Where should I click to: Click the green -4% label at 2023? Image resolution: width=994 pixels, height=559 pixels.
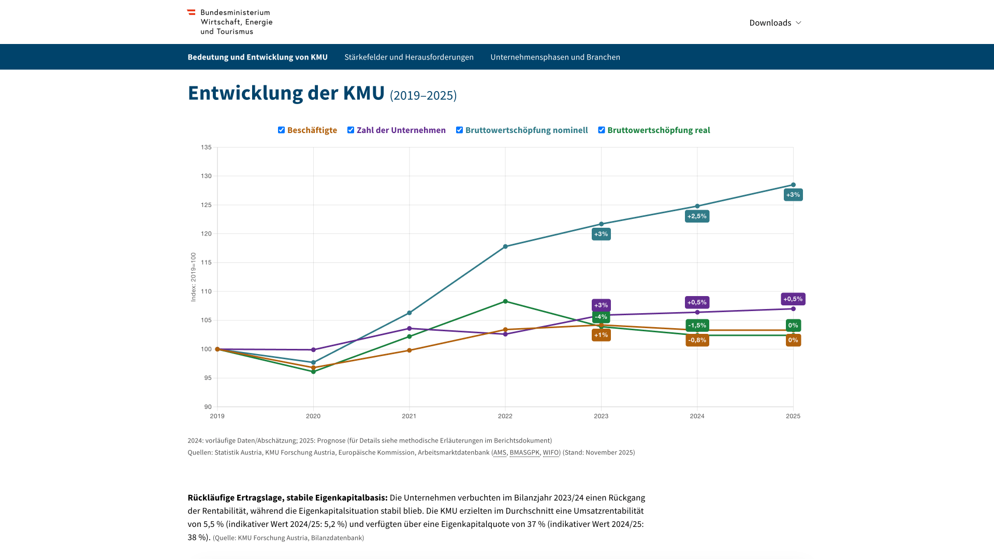coord(601,317)
